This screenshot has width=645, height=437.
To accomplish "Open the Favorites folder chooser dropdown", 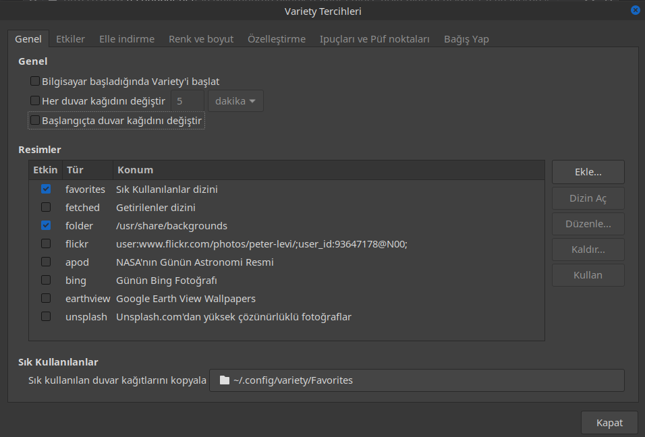I will click(416, 380).
